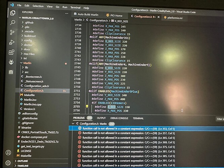The height and width of the screenshot is (168, 224).
Task: Open the Selection menu
Action: click(x=38, y=6)
